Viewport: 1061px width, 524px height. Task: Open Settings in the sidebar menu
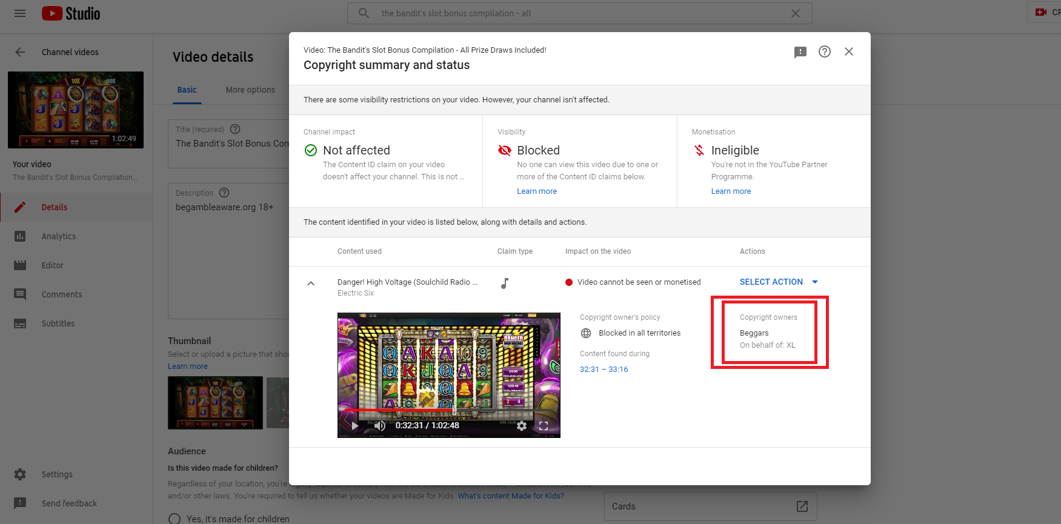76,474
